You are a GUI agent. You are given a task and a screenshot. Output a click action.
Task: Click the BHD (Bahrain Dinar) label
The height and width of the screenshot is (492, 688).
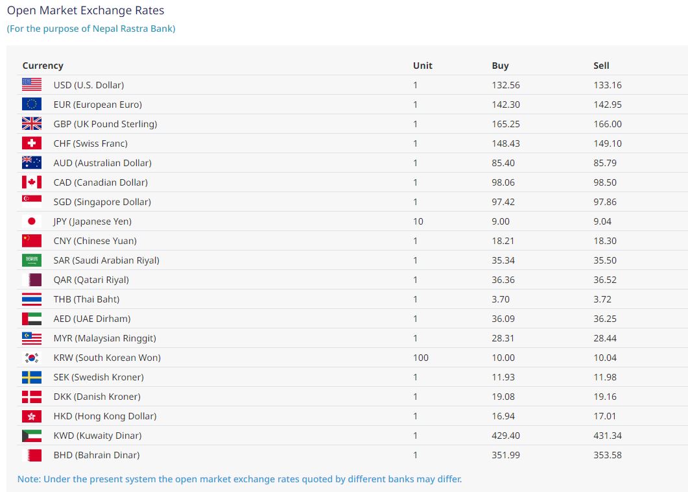tap(97, 455)
